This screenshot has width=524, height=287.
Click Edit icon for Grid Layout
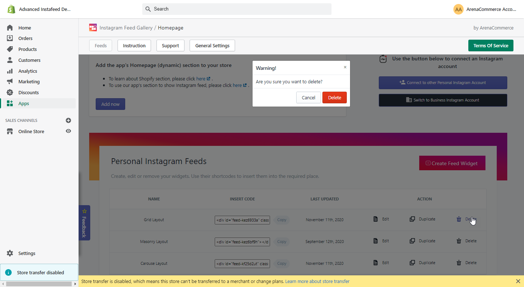(x=376, y=219)
